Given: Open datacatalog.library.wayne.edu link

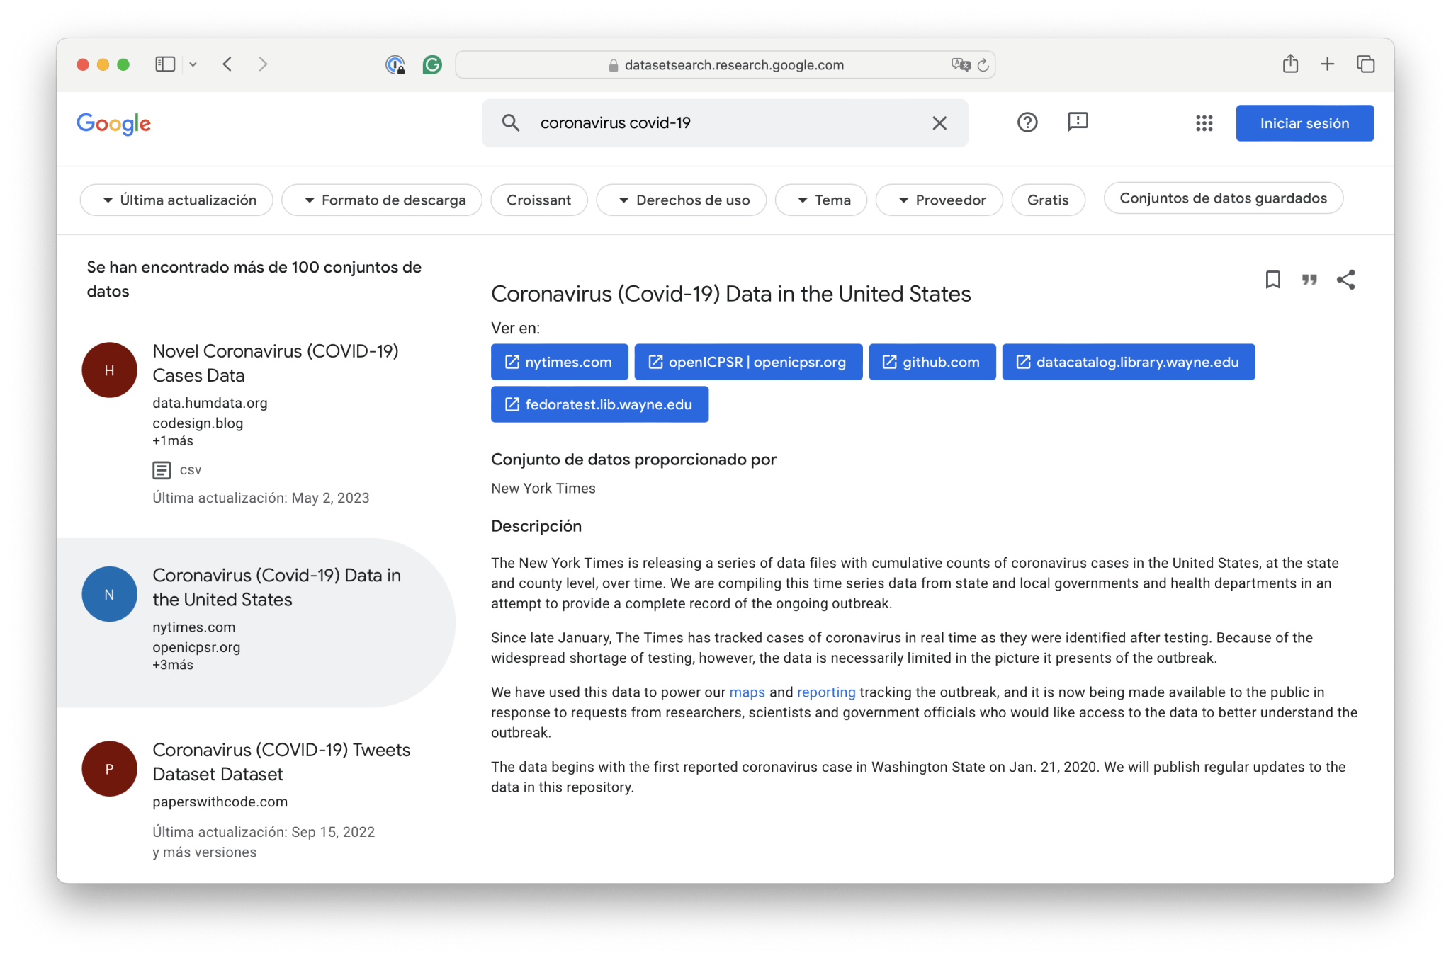Looking at the screenshot, I should click(x=1129, y=362).
